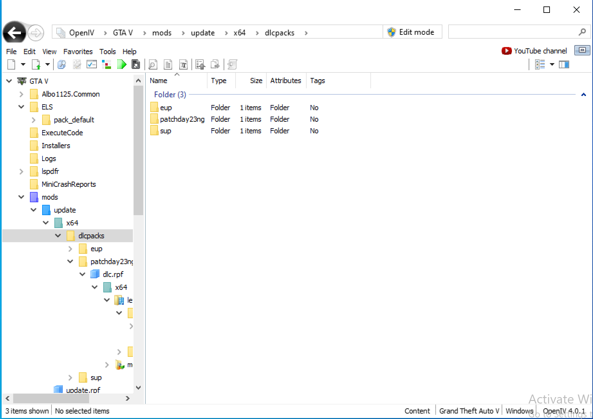The image size is (593, 419).
Task: Click the add/import file icon with green arrow
Action: [36, 64]
